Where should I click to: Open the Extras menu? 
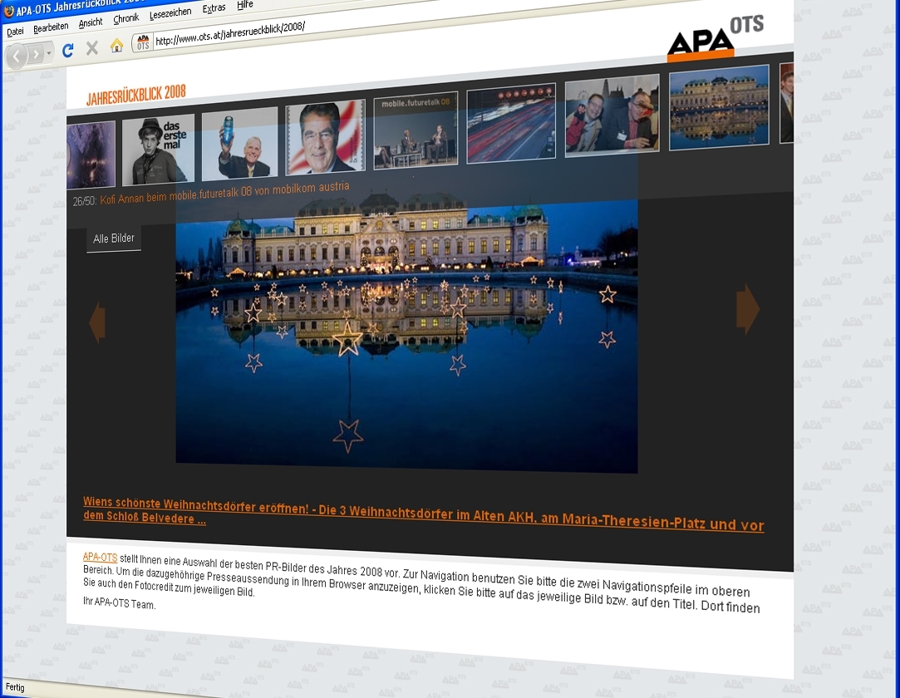point(214,8)
